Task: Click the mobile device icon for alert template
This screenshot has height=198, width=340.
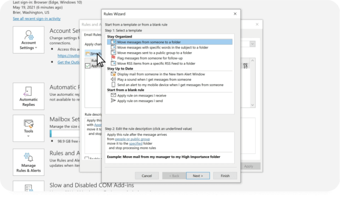Action: point(113,85)
